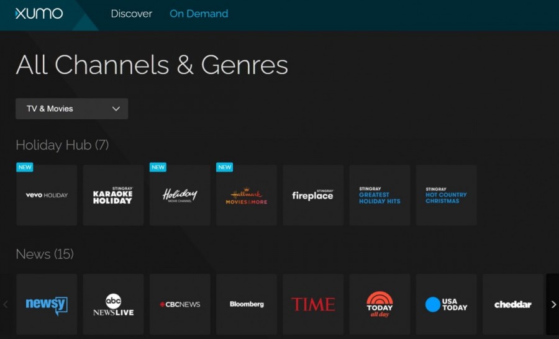Click the XUMO logo

click(39, 14)
